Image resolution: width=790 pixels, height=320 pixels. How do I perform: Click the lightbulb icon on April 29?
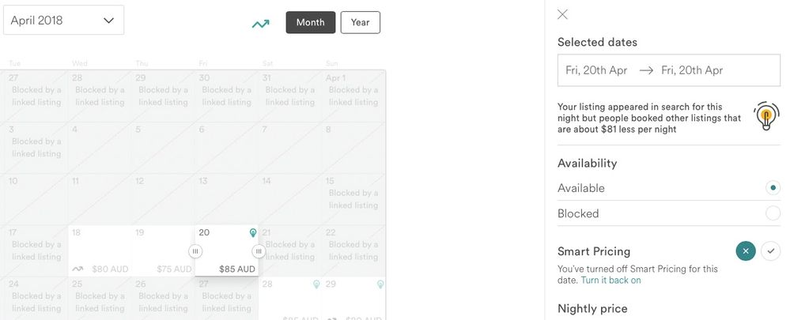(x=380, y=284)
